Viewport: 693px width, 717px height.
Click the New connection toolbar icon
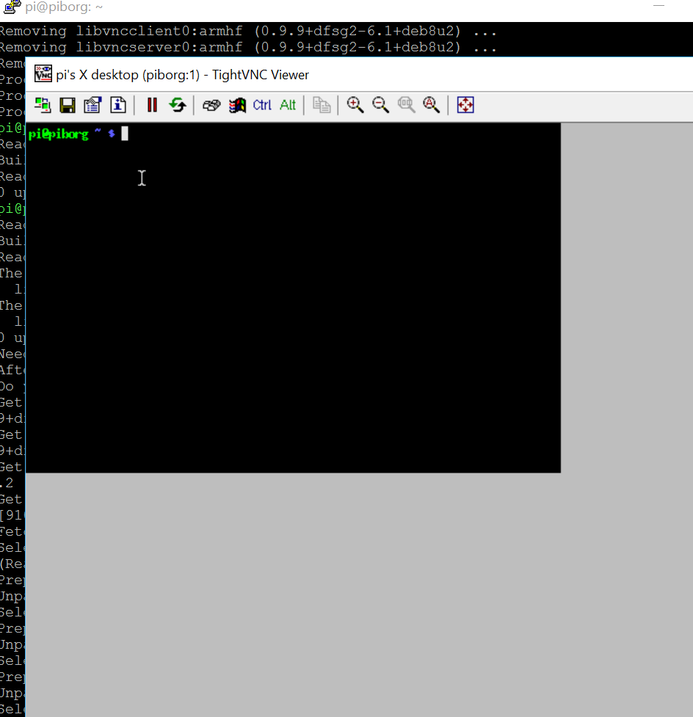pyautogui.click(x=43, y=105)
